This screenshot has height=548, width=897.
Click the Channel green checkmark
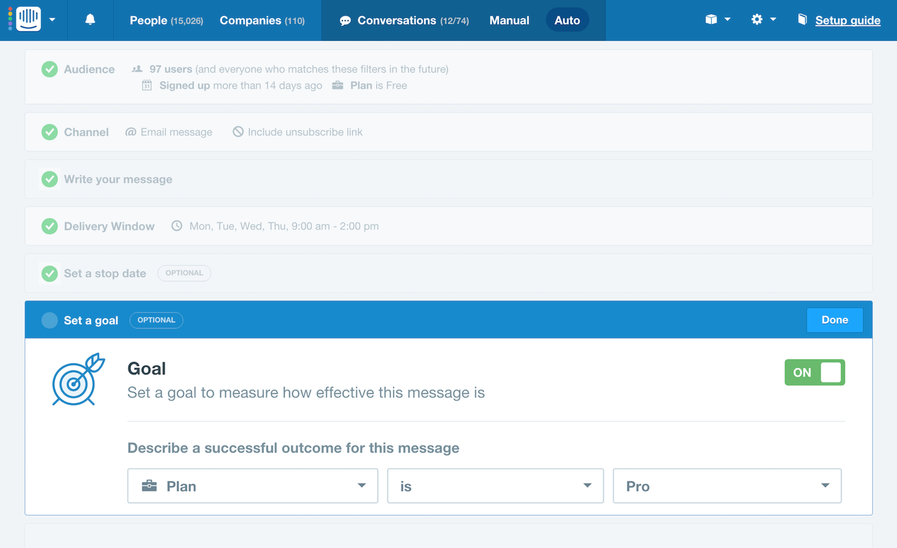(x=49, y=132)
